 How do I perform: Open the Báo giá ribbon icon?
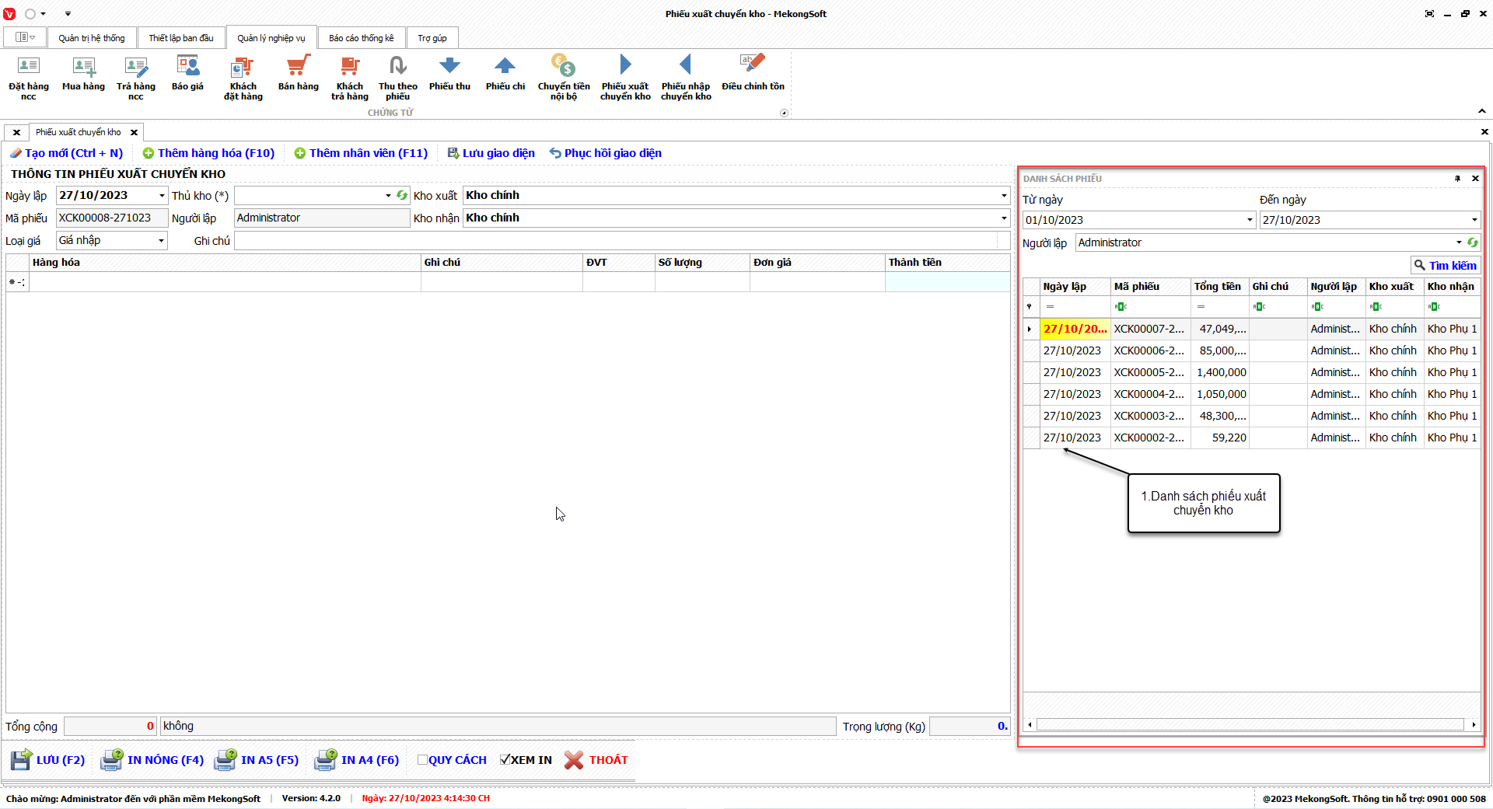[x=187, y=74]
